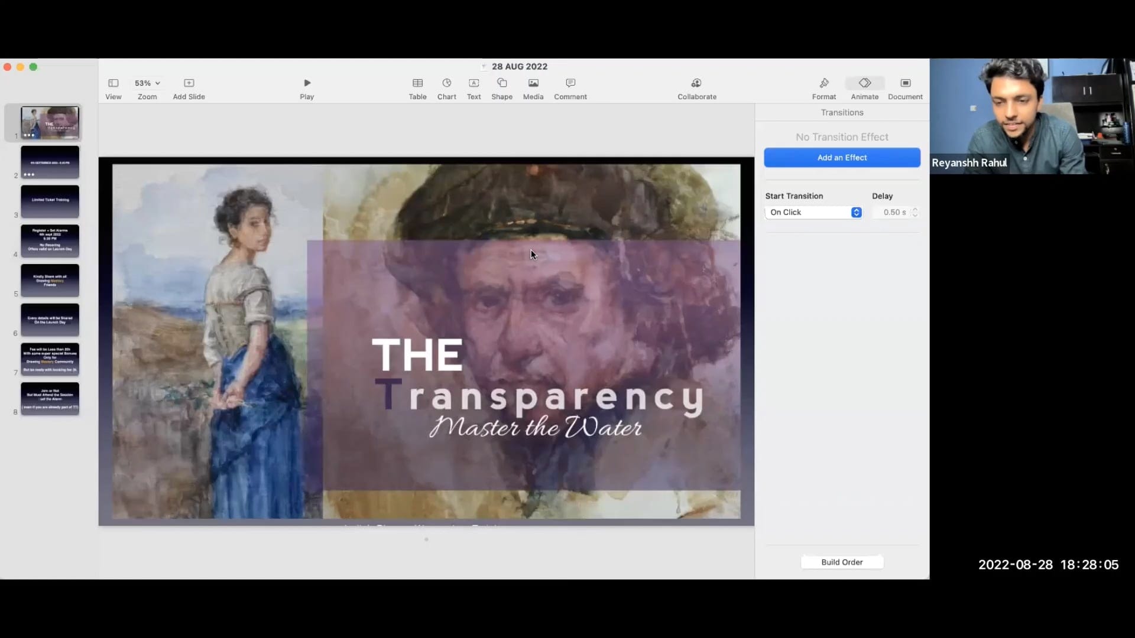The width and height of the screenshot is (1135, 638).
Task: Increase Delay using stepper arrows
Action: pos(915,209)
